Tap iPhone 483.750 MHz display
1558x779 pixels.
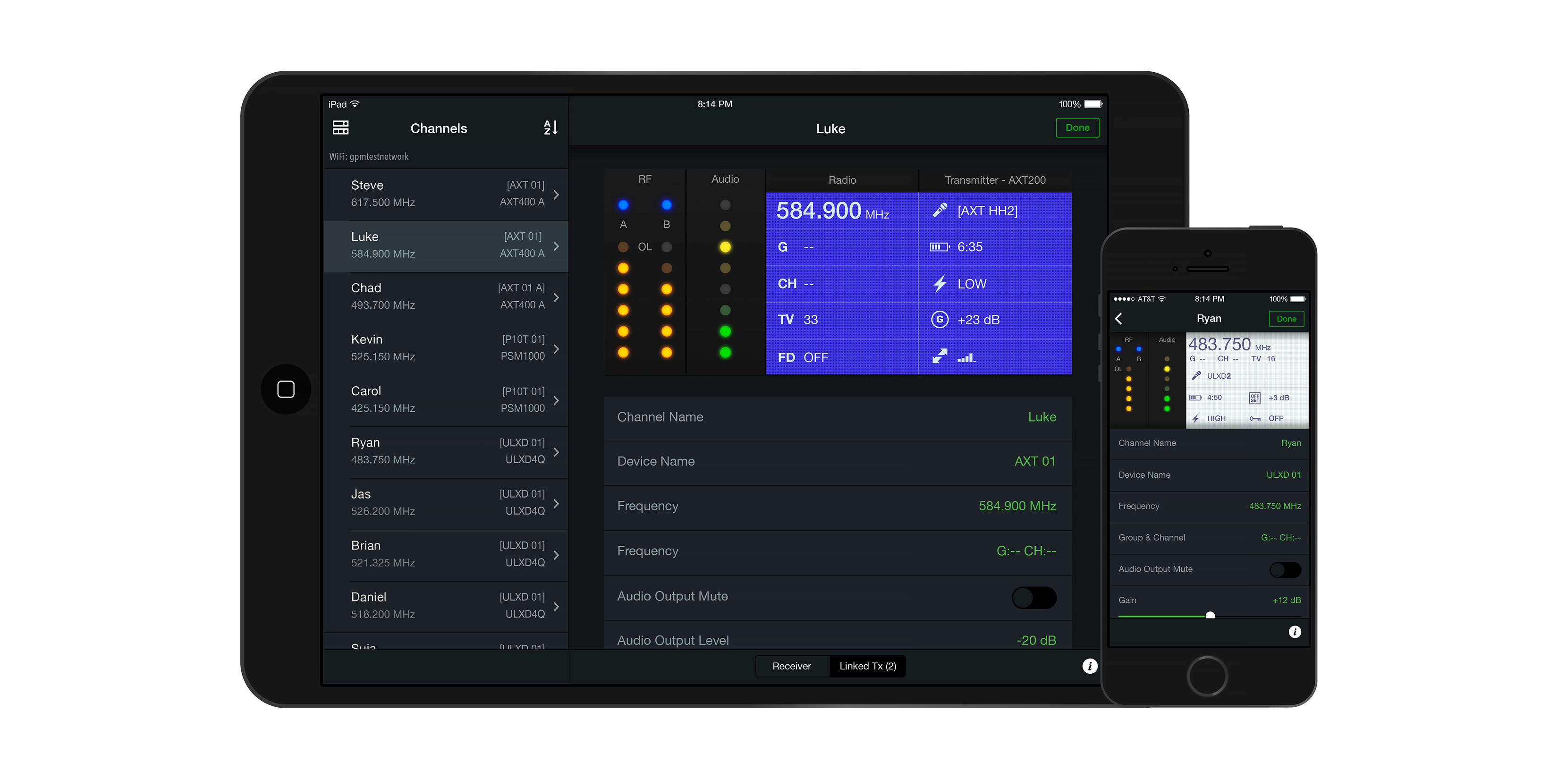(x=1229, y=345)
